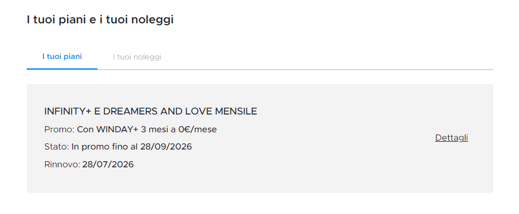Click the word MENSILE in the plan title
This screenshot has height=214, width=519.
(x=236, y=111)
